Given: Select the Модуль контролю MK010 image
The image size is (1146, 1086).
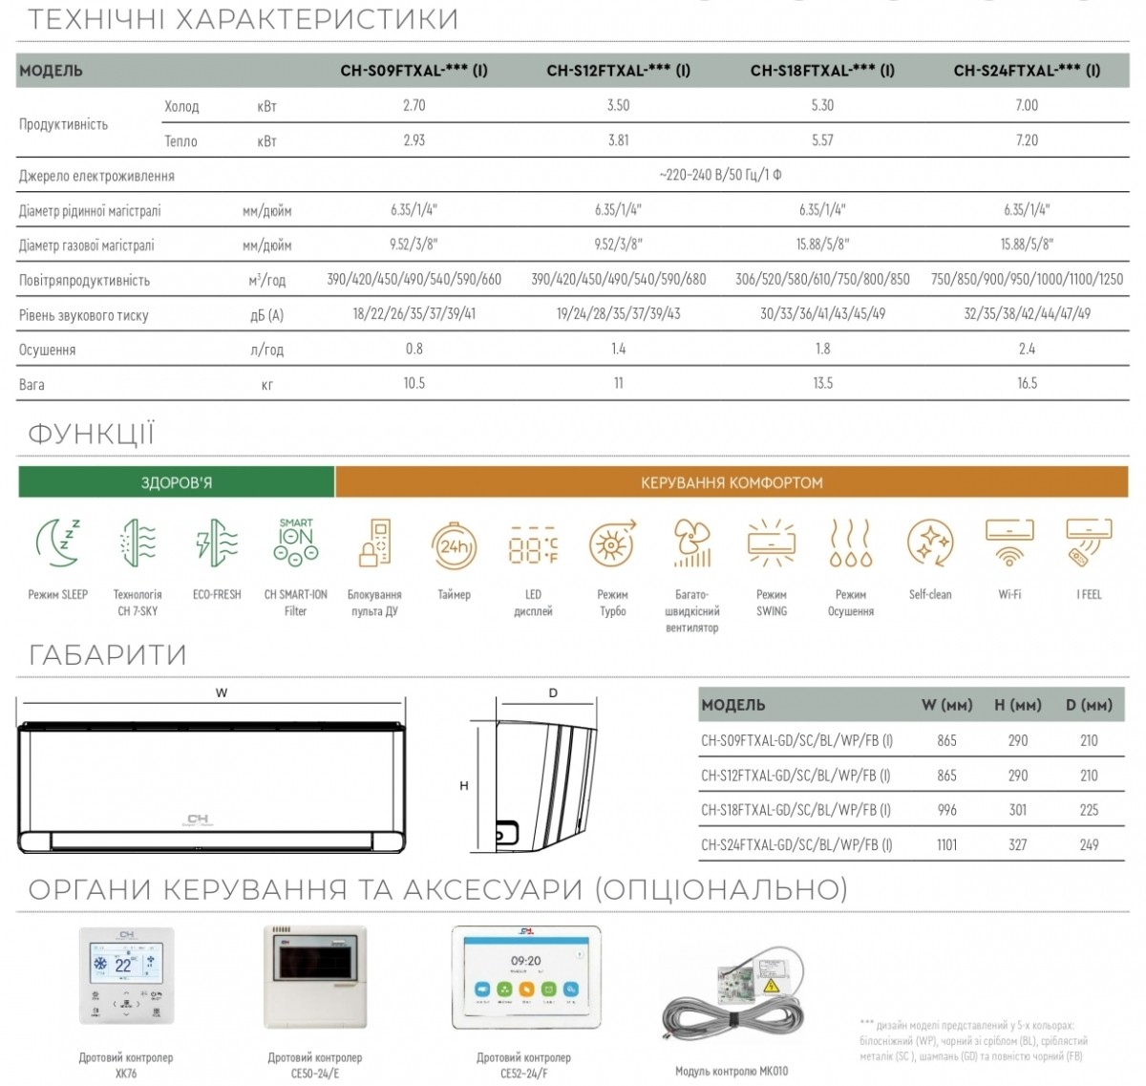Looking at the screenshot, I should coord(734,1001).
